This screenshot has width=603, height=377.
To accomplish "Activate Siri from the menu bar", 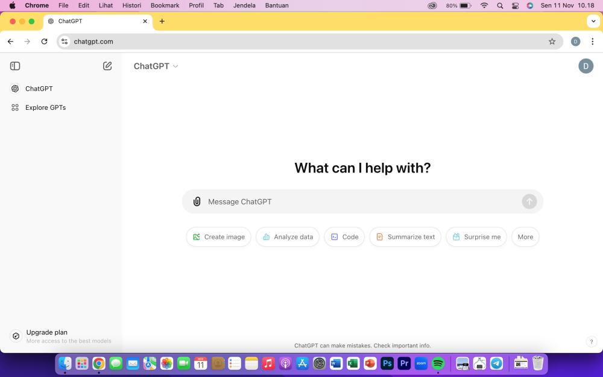I will 530,5.
